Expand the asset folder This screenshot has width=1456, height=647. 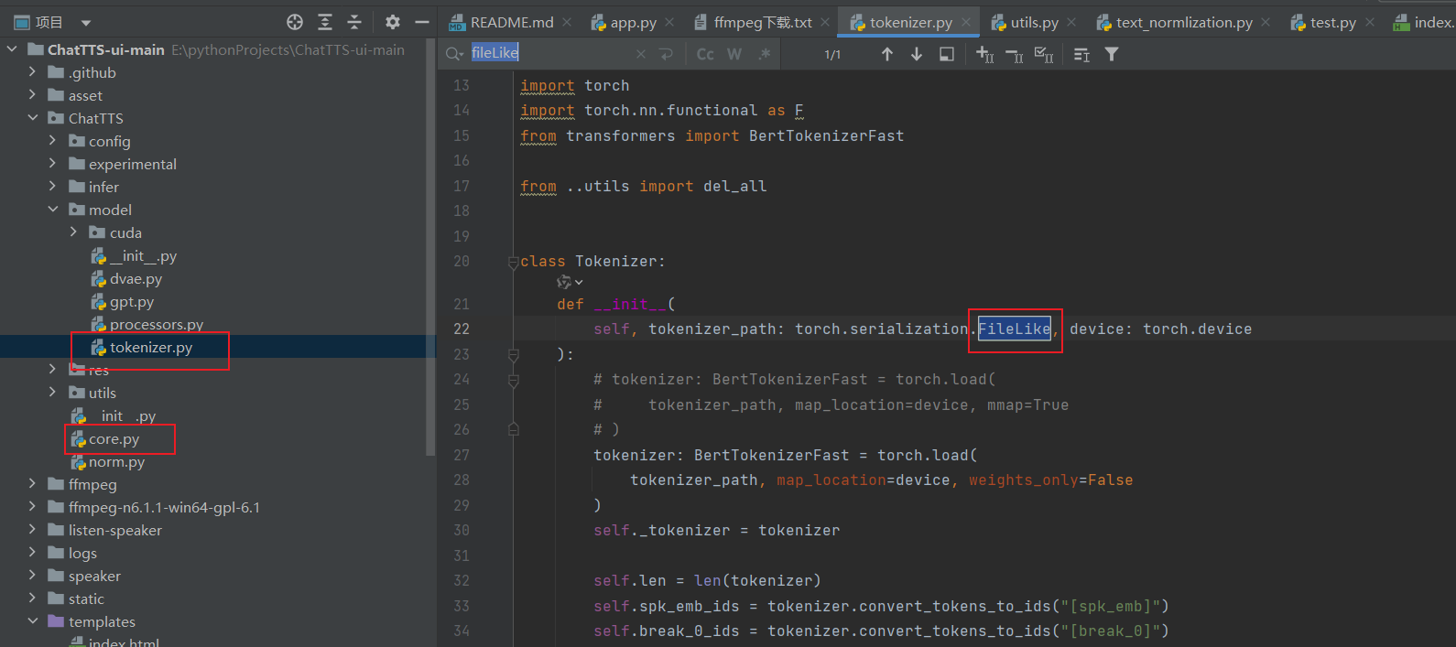pos(32,94)
